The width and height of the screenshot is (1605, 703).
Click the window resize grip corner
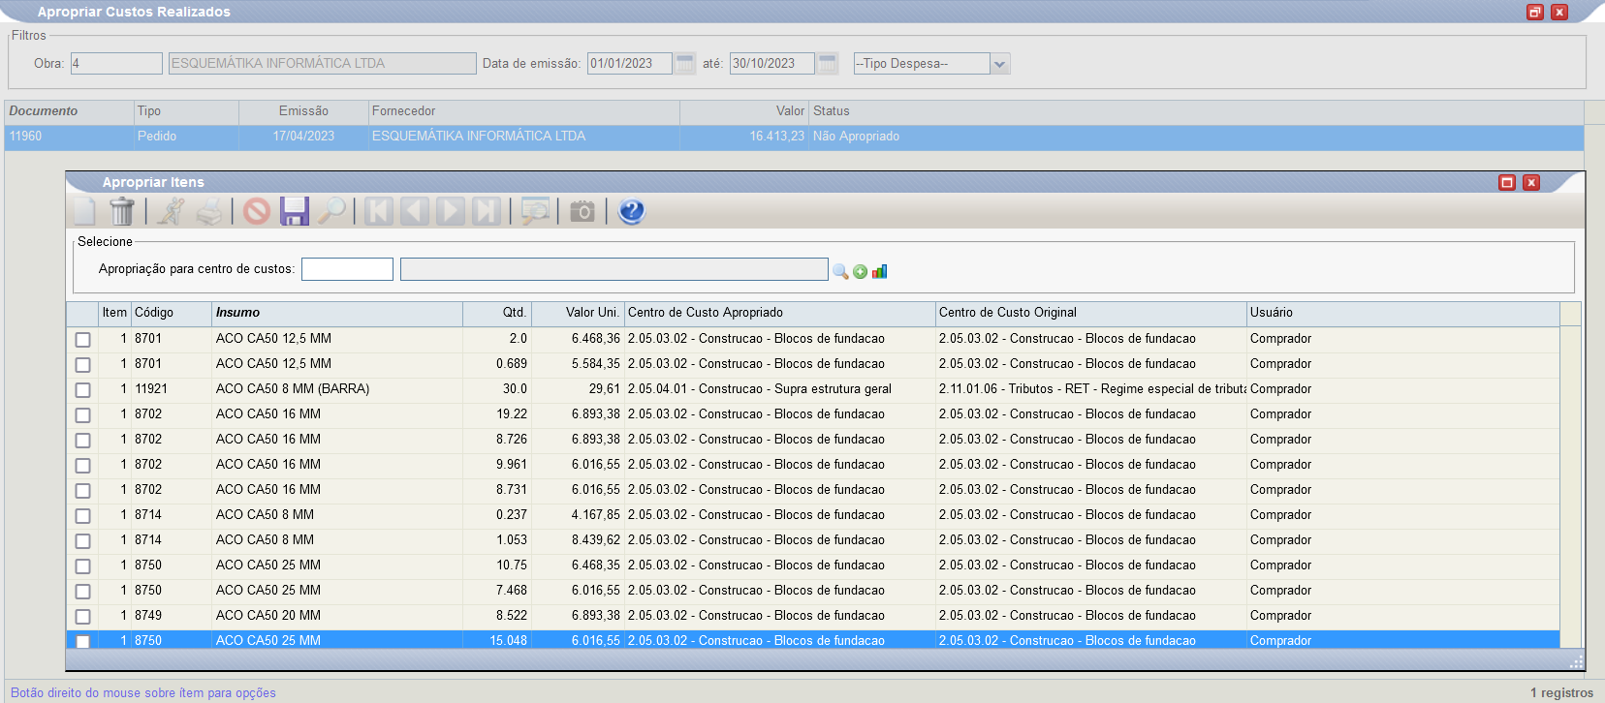(1576, 662)
